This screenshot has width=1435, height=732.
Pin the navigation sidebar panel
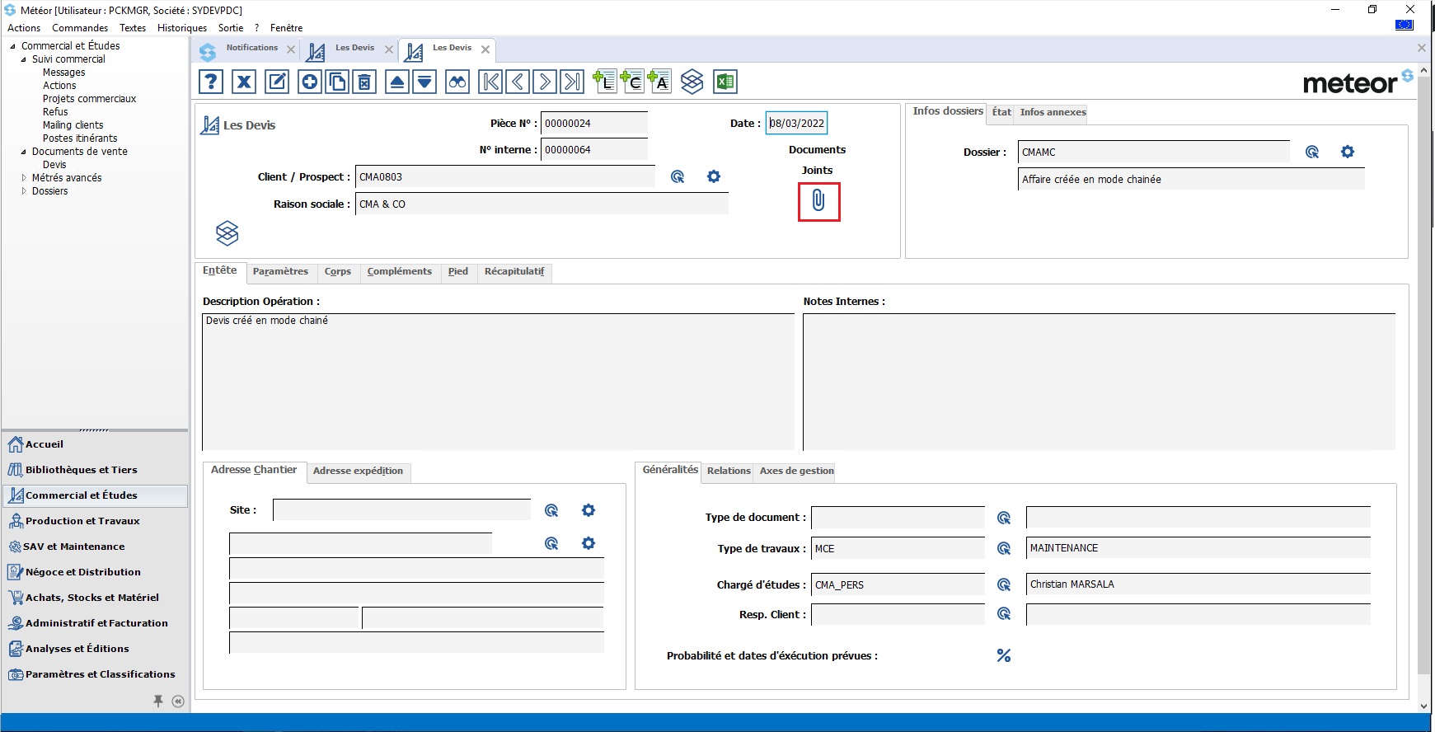point(158,701)
